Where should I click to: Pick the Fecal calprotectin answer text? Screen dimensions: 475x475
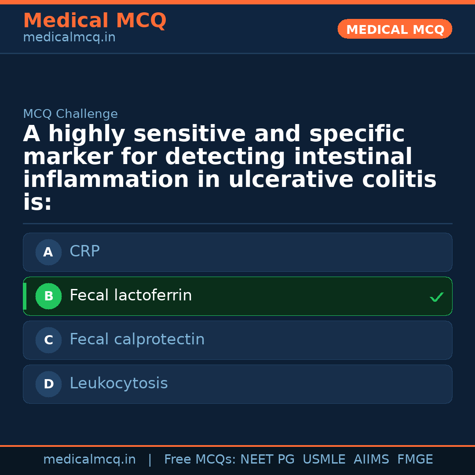click(137, 340)
